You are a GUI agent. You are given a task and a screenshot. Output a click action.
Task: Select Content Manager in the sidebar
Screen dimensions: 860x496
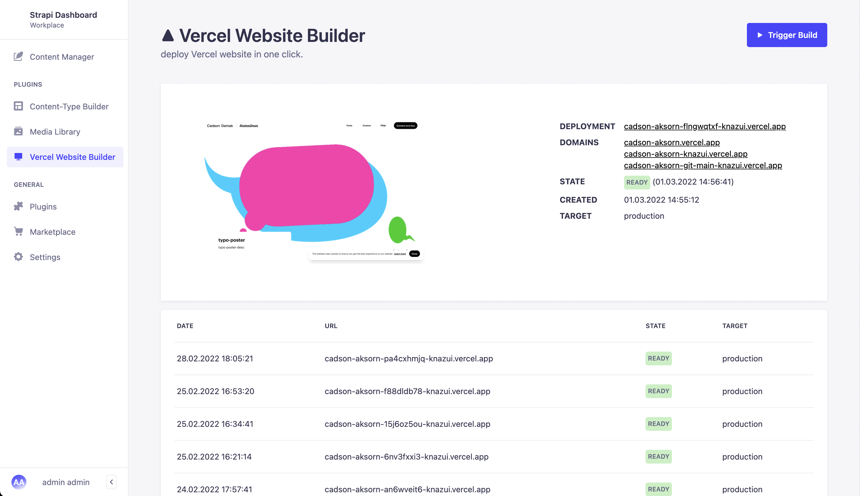point(62,57)
